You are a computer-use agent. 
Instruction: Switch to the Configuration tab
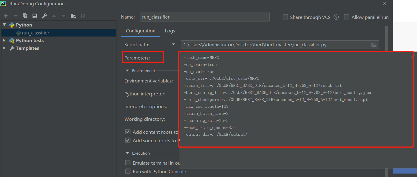coord(140,31)
